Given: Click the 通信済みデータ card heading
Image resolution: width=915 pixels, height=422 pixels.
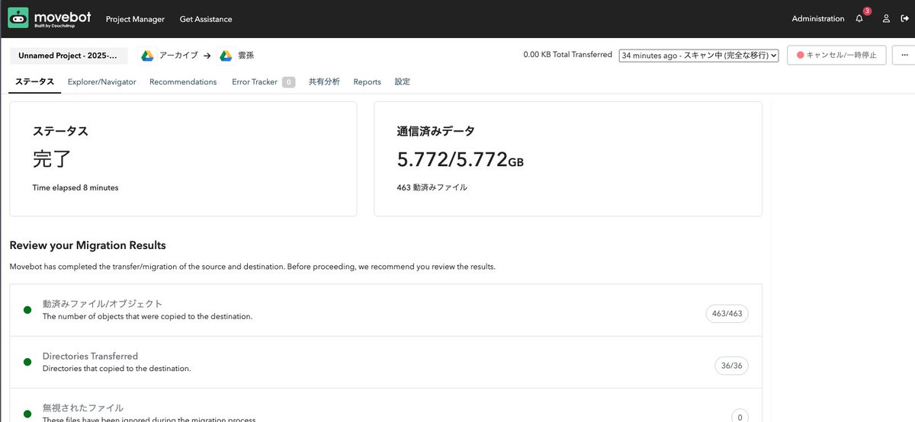Looking at the screenshot, I should pyautogui.click(x=436, y=131).
